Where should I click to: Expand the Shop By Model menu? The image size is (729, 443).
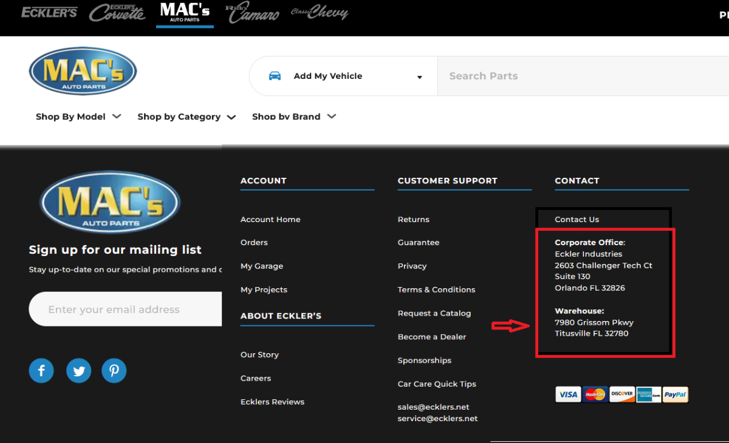78,117
